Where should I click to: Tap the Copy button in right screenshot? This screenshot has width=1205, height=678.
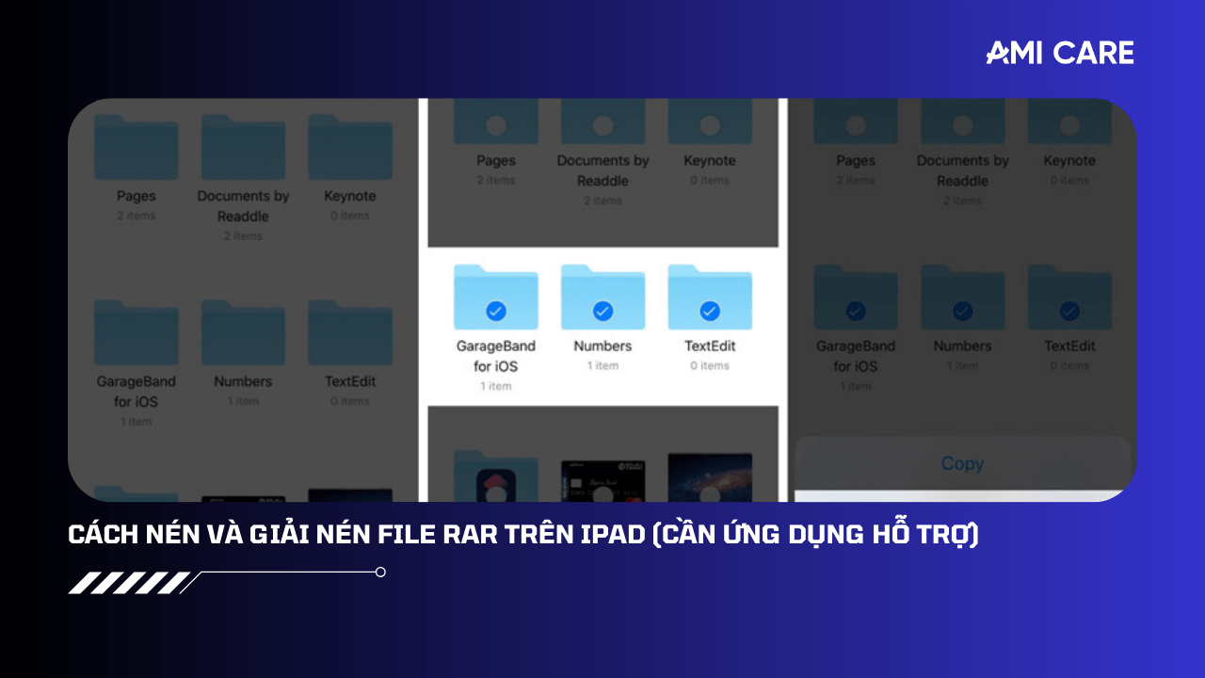point(962,463)
